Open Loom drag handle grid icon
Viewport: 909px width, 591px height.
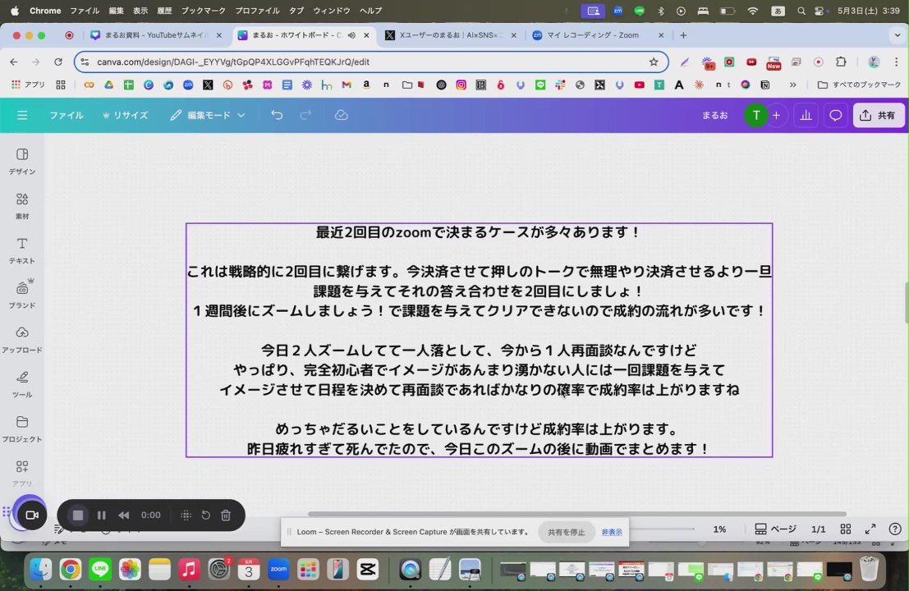point(186,515)
